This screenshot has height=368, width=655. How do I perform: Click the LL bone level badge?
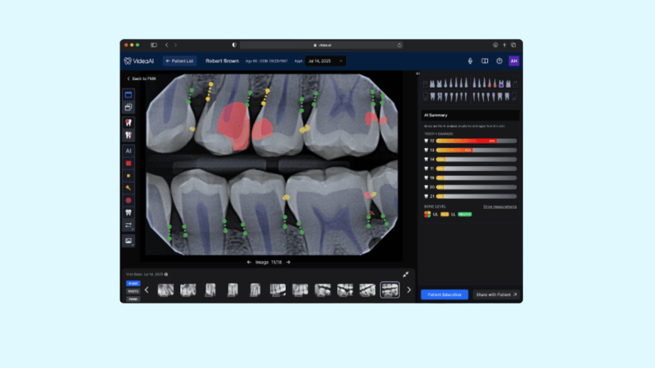click(464, 214)
